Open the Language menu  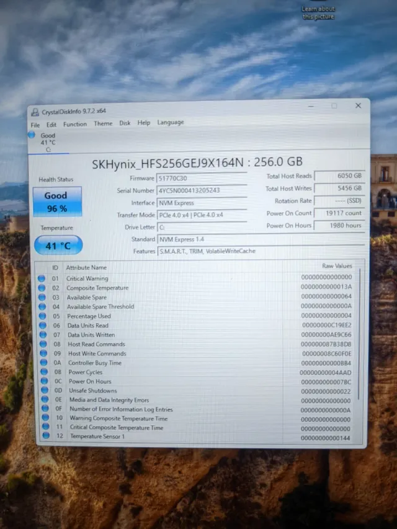(x=171, y=122)
